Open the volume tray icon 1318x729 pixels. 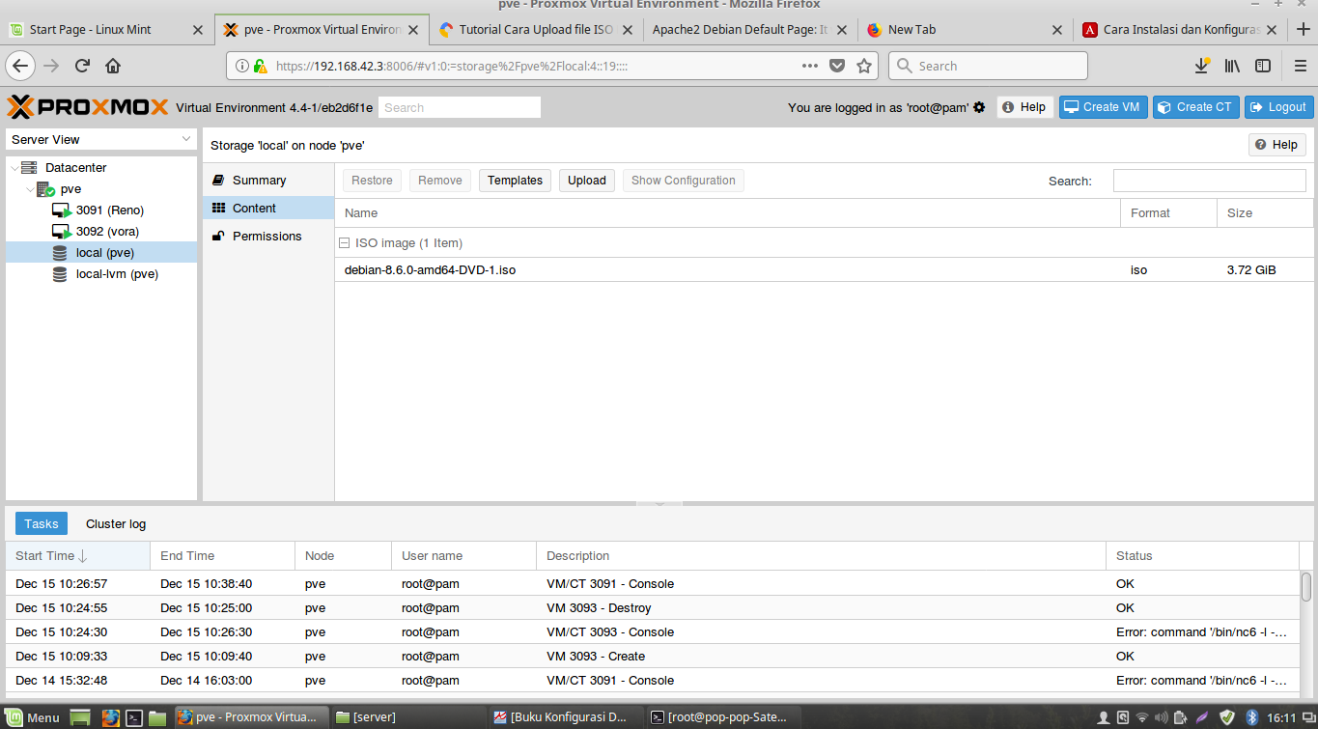(x=1161, y=717)
